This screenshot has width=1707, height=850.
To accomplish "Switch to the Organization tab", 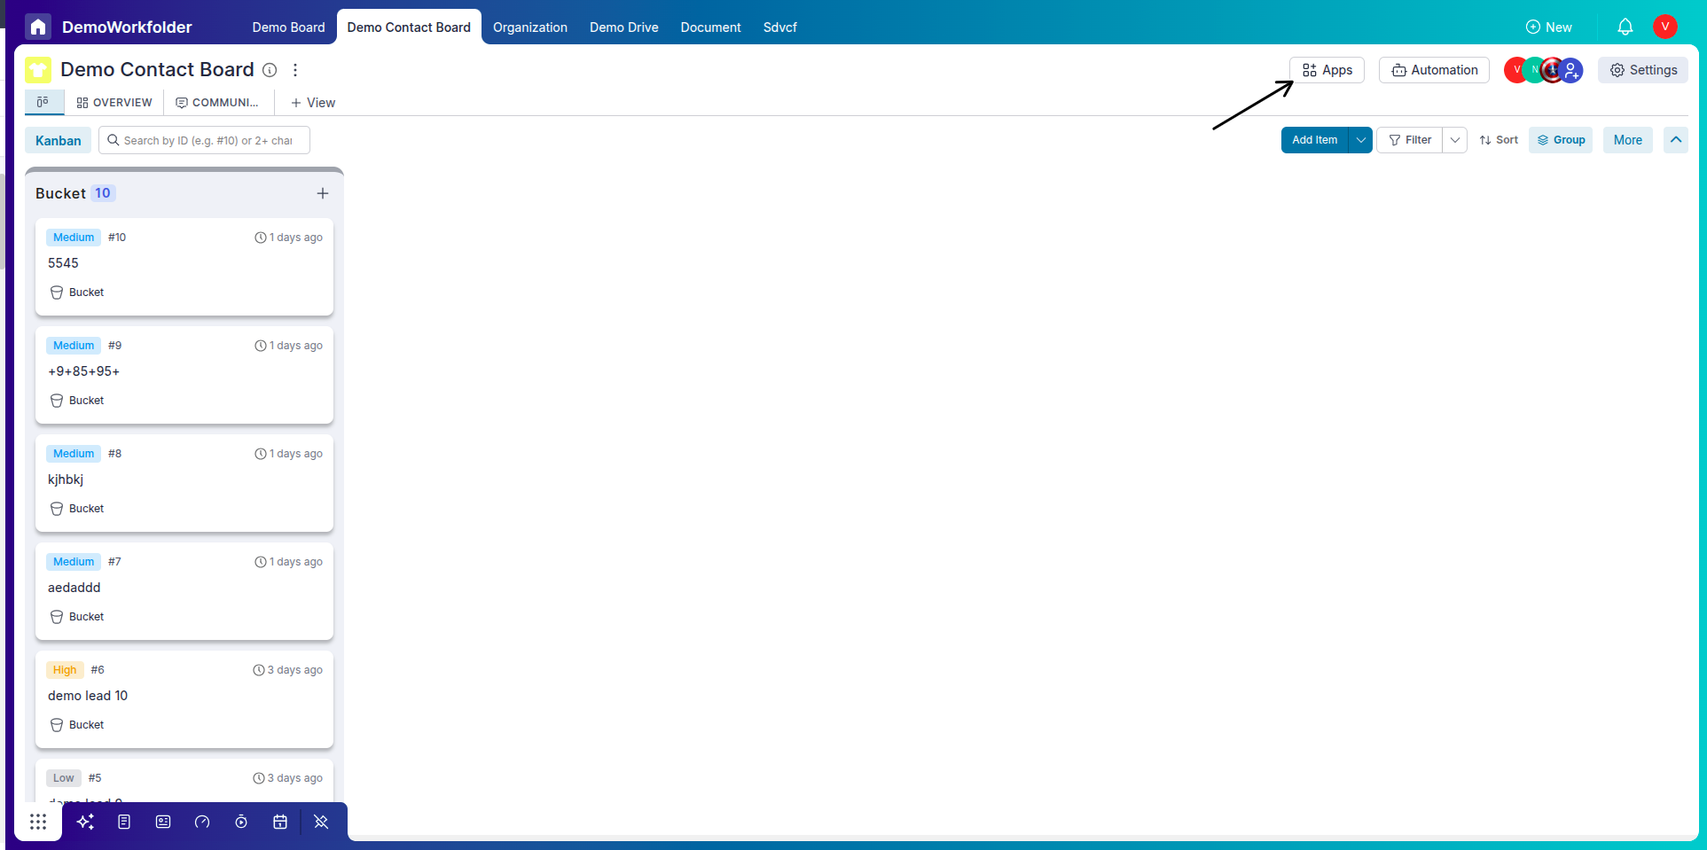I will click(x=530, y=27).
